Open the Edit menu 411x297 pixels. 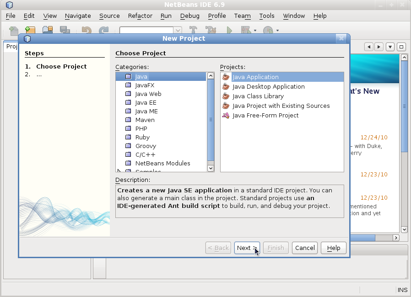tap(29, 16)
